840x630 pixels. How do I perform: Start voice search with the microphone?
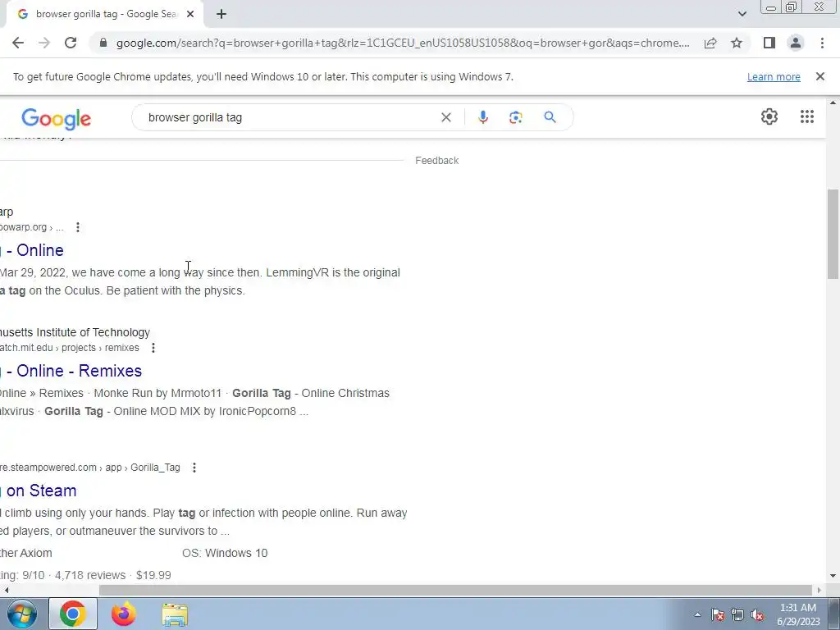click(482, 117)
